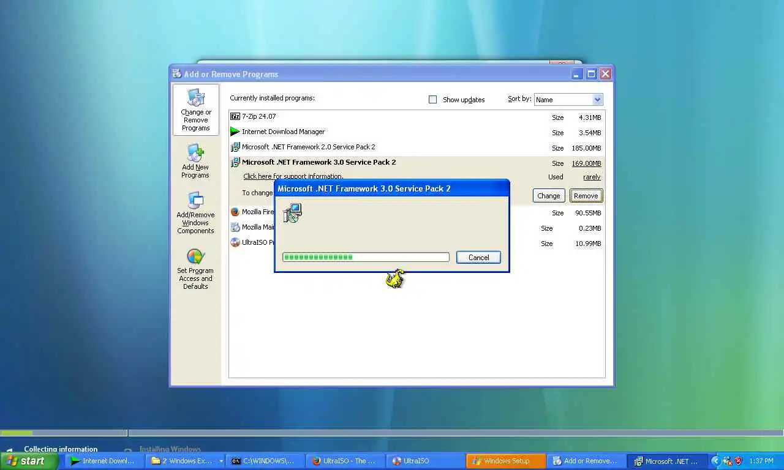
Task: Click the Change button for .NET 3.0
Action: click(x=548, y=196)
